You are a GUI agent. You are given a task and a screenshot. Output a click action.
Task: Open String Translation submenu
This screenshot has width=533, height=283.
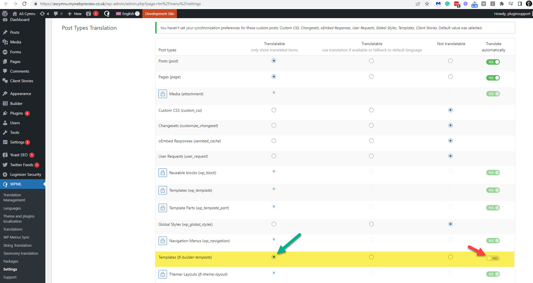point(17,245)
